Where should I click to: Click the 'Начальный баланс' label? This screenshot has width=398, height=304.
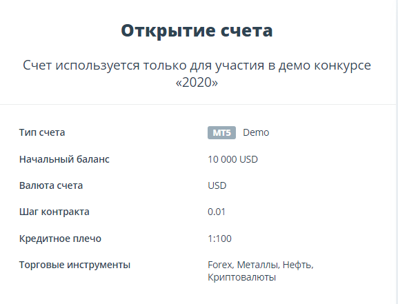(x=64, y=159)
